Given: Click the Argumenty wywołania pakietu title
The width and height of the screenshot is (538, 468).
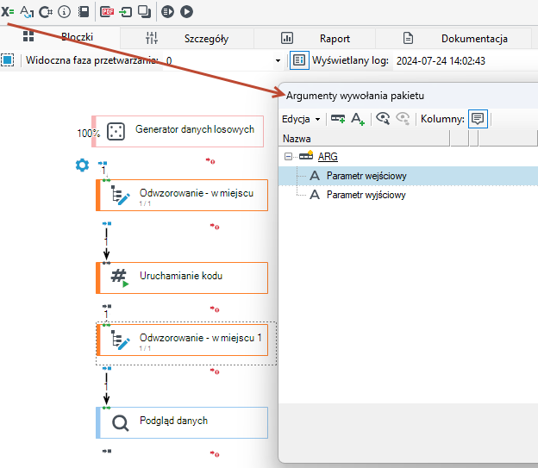Looking at the screenshot, I should pyautogui.click(x=355, y=96).
